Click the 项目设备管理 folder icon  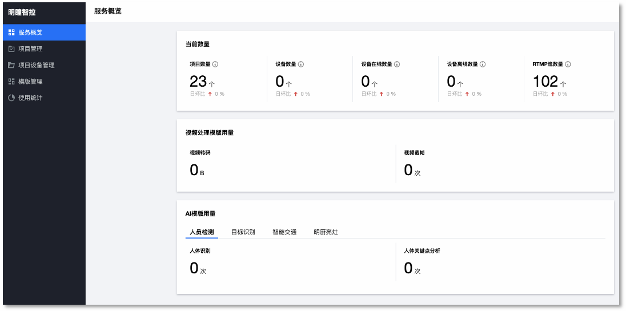(11, 65)
